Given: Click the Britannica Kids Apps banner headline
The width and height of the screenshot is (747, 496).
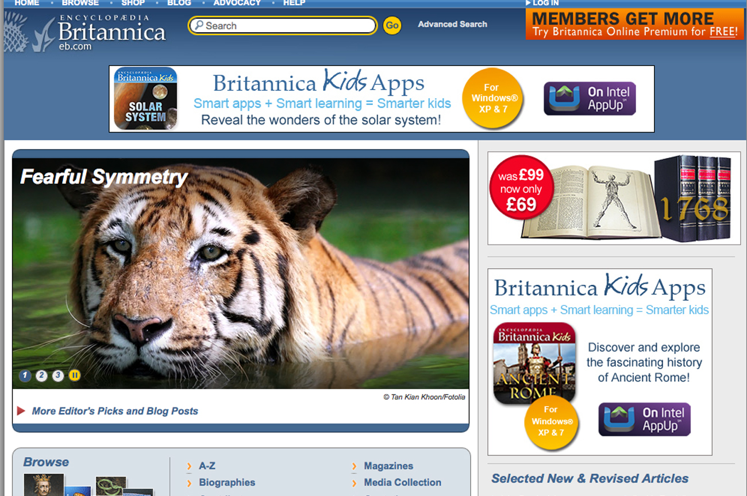Looking at the screenshot, I should pos(319,82).
